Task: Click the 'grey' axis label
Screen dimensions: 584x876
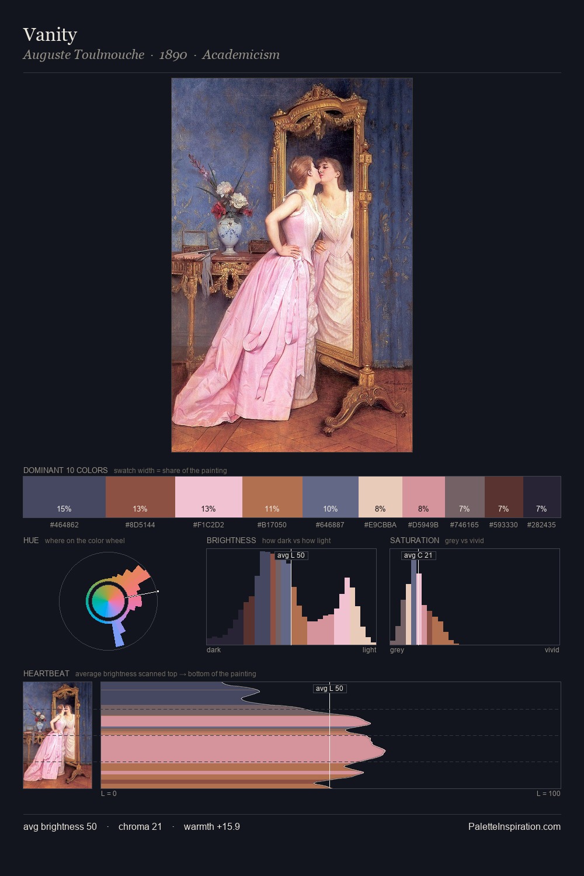Action: click(x=397, y=650)
